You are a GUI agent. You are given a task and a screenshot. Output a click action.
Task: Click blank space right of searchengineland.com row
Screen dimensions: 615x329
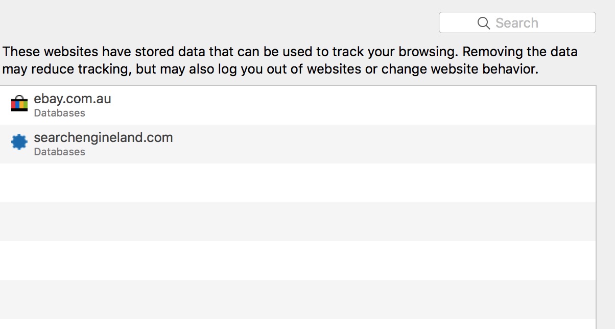[383, 144]
